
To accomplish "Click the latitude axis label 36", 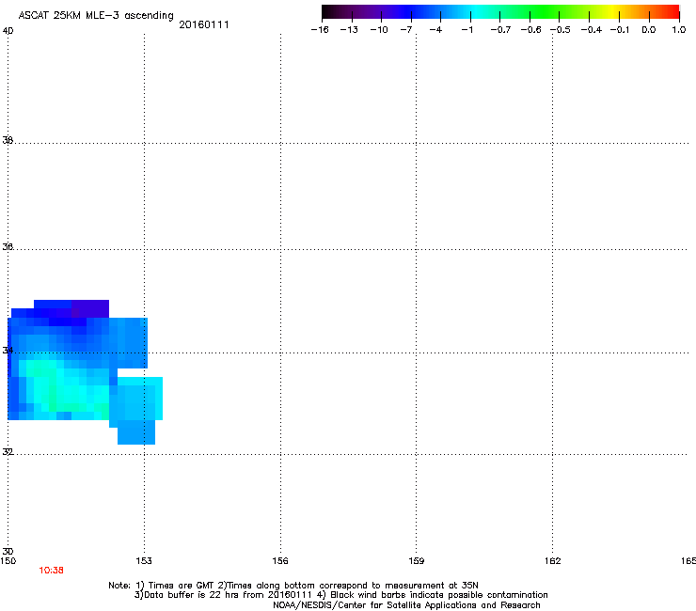I will click(8, 246).
